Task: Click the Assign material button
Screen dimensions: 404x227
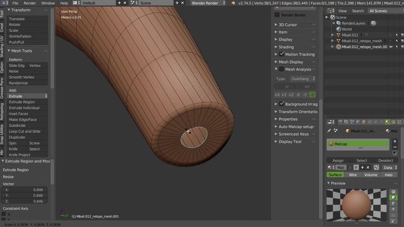Action: click(338, 160)
